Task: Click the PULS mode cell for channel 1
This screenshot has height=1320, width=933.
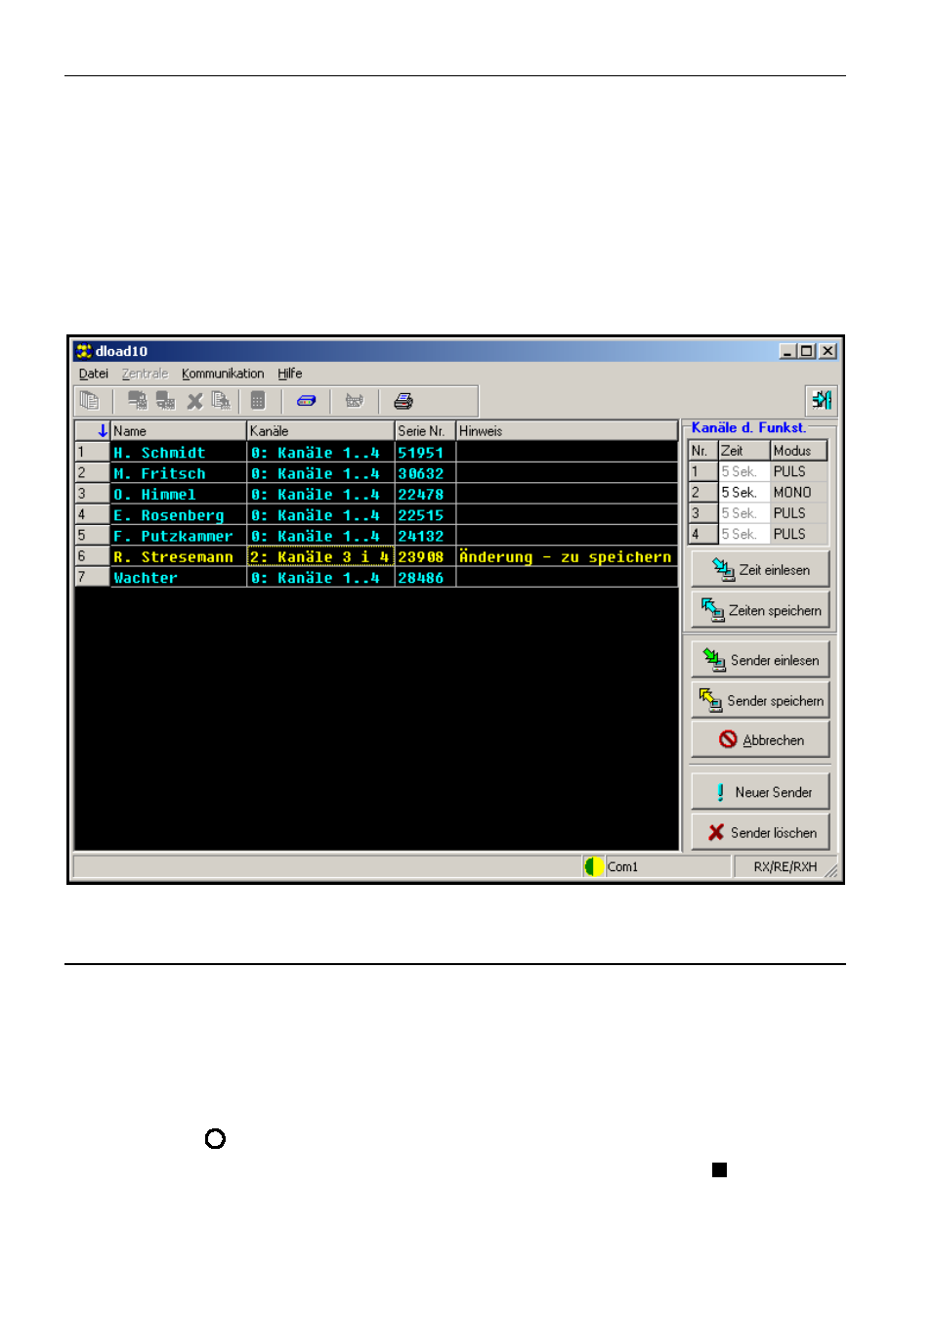Action: [799, 471]
